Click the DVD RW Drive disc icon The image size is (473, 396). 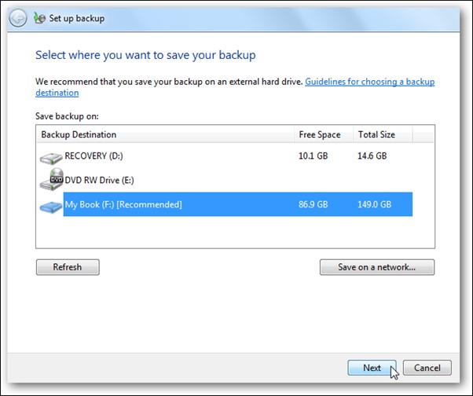tap(51, 180)
